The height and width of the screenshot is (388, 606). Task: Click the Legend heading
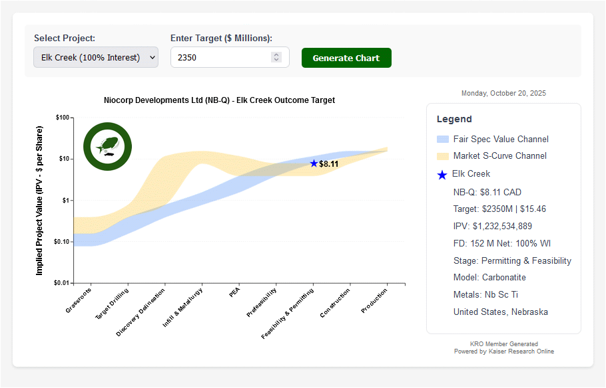454,119
